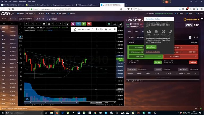Switch to Data tab
This screenshot has width=204, height=115.
130,31
